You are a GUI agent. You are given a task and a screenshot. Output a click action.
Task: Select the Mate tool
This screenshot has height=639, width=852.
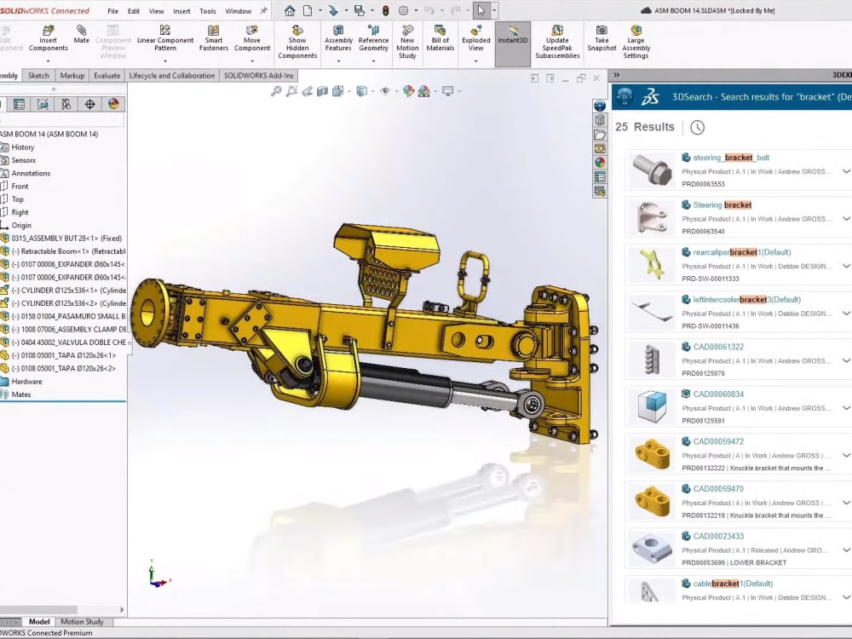(81, 38)
